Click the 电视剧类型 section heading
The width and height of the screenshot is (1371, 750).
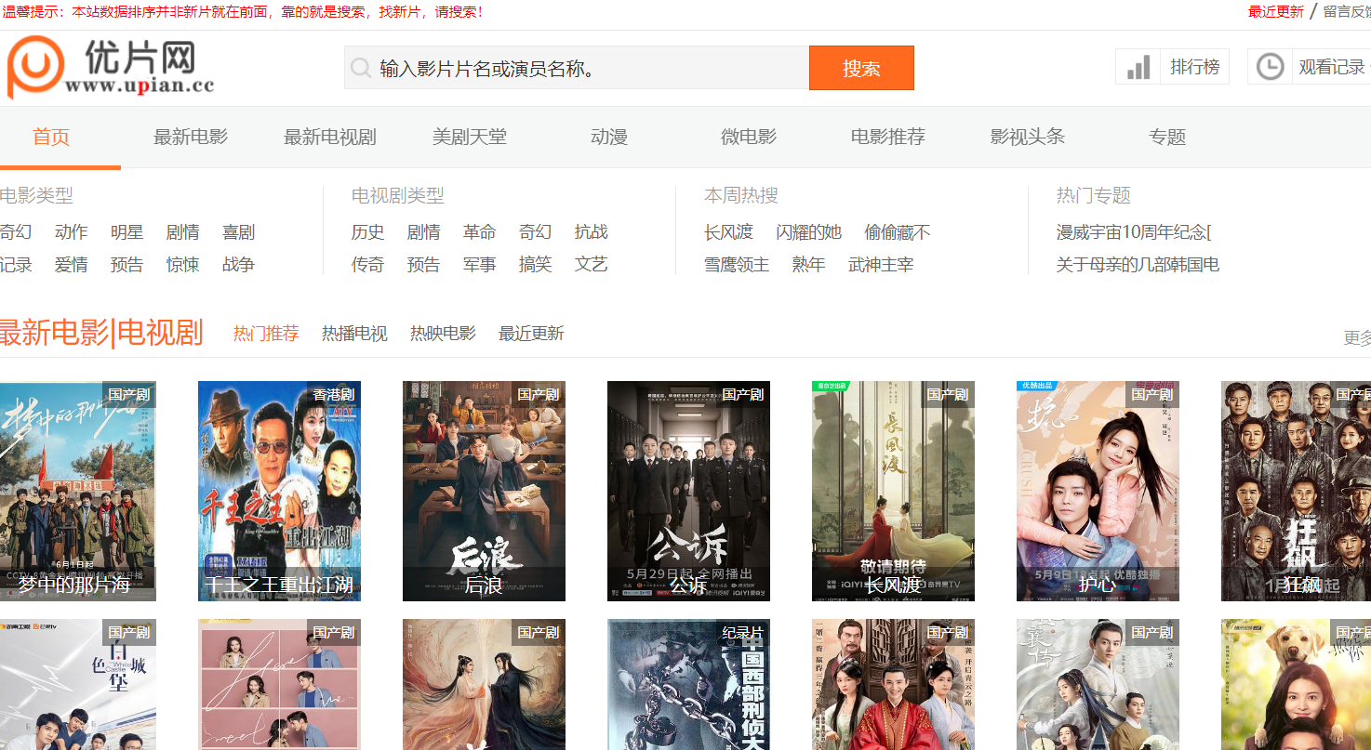[398, 196]
